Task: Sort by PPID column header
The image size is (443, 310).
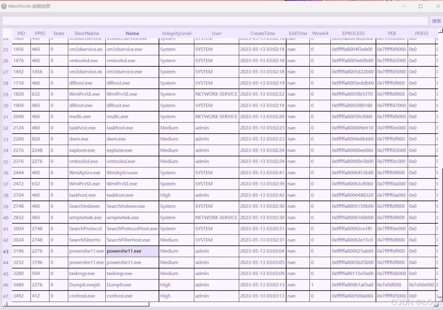Action: tap(40, 33)
